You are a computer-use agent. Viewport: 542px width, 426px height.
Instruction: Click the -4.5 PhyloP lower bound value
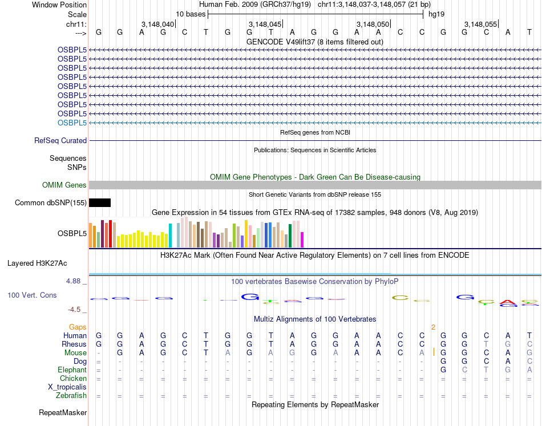point(74,310)
